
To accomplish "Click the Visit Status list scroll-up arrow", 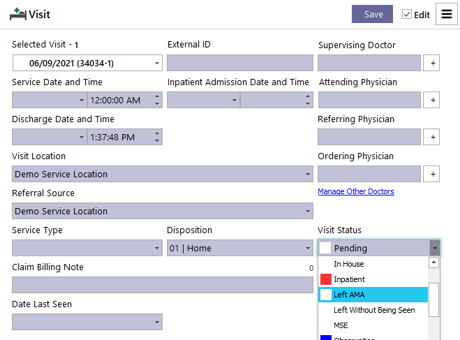I will 433,263.
